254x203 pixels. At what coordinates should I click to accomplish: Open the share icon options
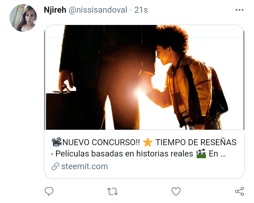240,191
